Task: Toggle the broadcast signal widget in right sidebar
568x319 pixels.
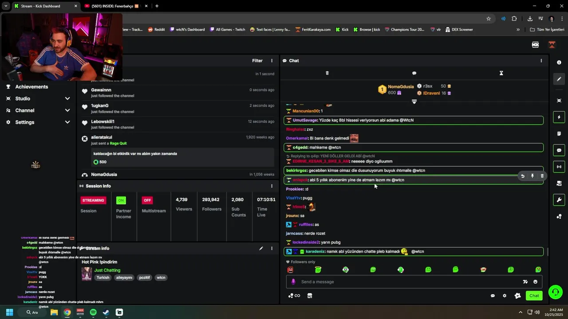Action: coord(559,167)
